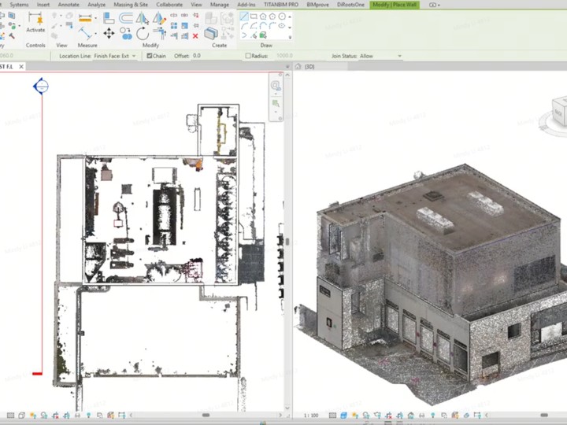Image resolution: width=567 pixels, height=425 pixels.
Task: Click plan view horizontal scrollbar thumb
Action: click(206, 415)
